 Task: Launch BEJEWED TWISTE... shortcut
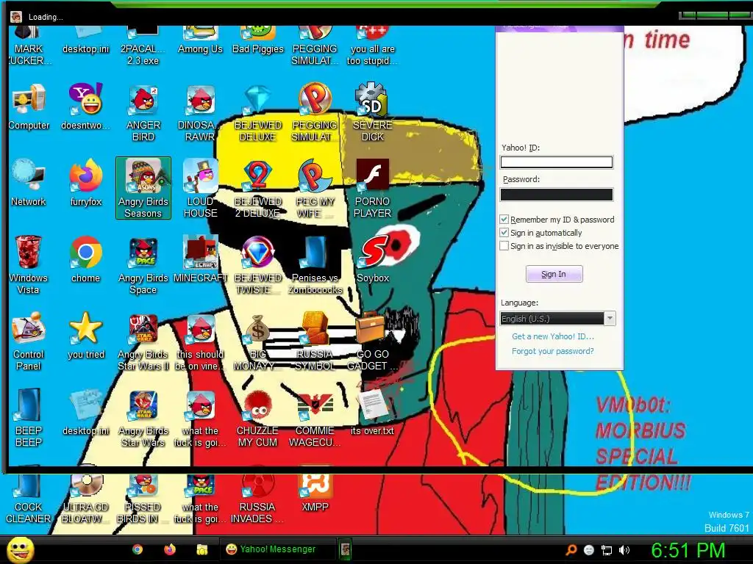tap(258, 264)
